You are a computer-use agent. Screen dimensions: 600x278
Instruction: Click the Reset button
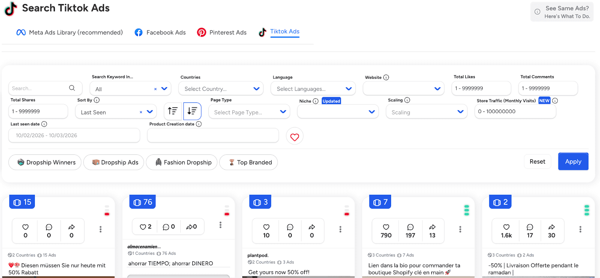coord(537,162)
